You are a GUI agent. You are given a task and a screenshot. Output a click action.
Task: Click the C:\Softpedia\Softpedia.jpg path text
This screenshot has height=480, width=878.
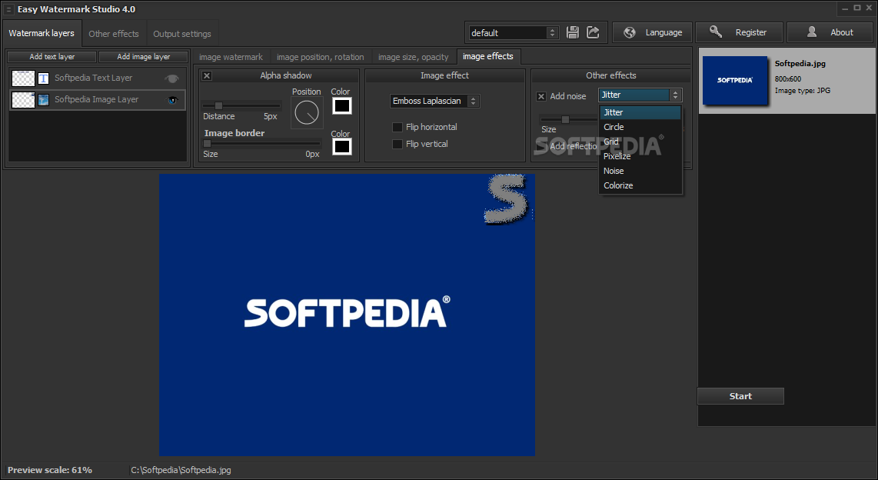[181, 470]
